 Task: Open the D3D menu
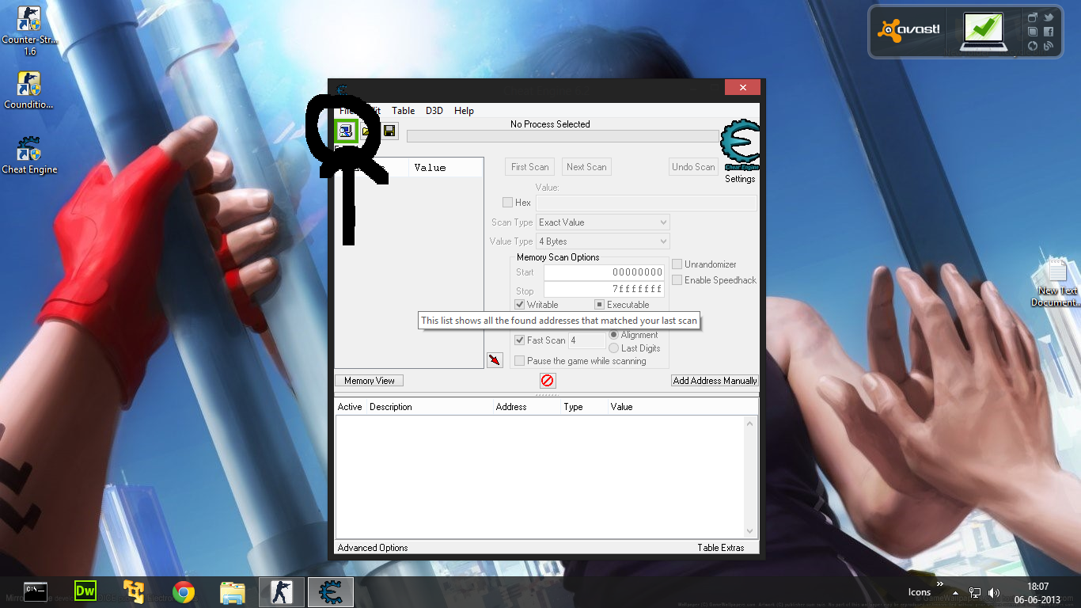point(434,111)
